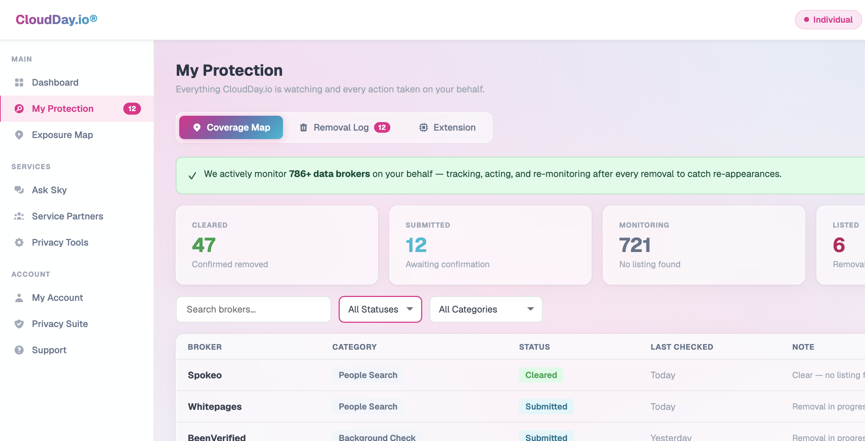Click the checkmark icon in the green banner
Screen dimensions: 865x441
192,176
